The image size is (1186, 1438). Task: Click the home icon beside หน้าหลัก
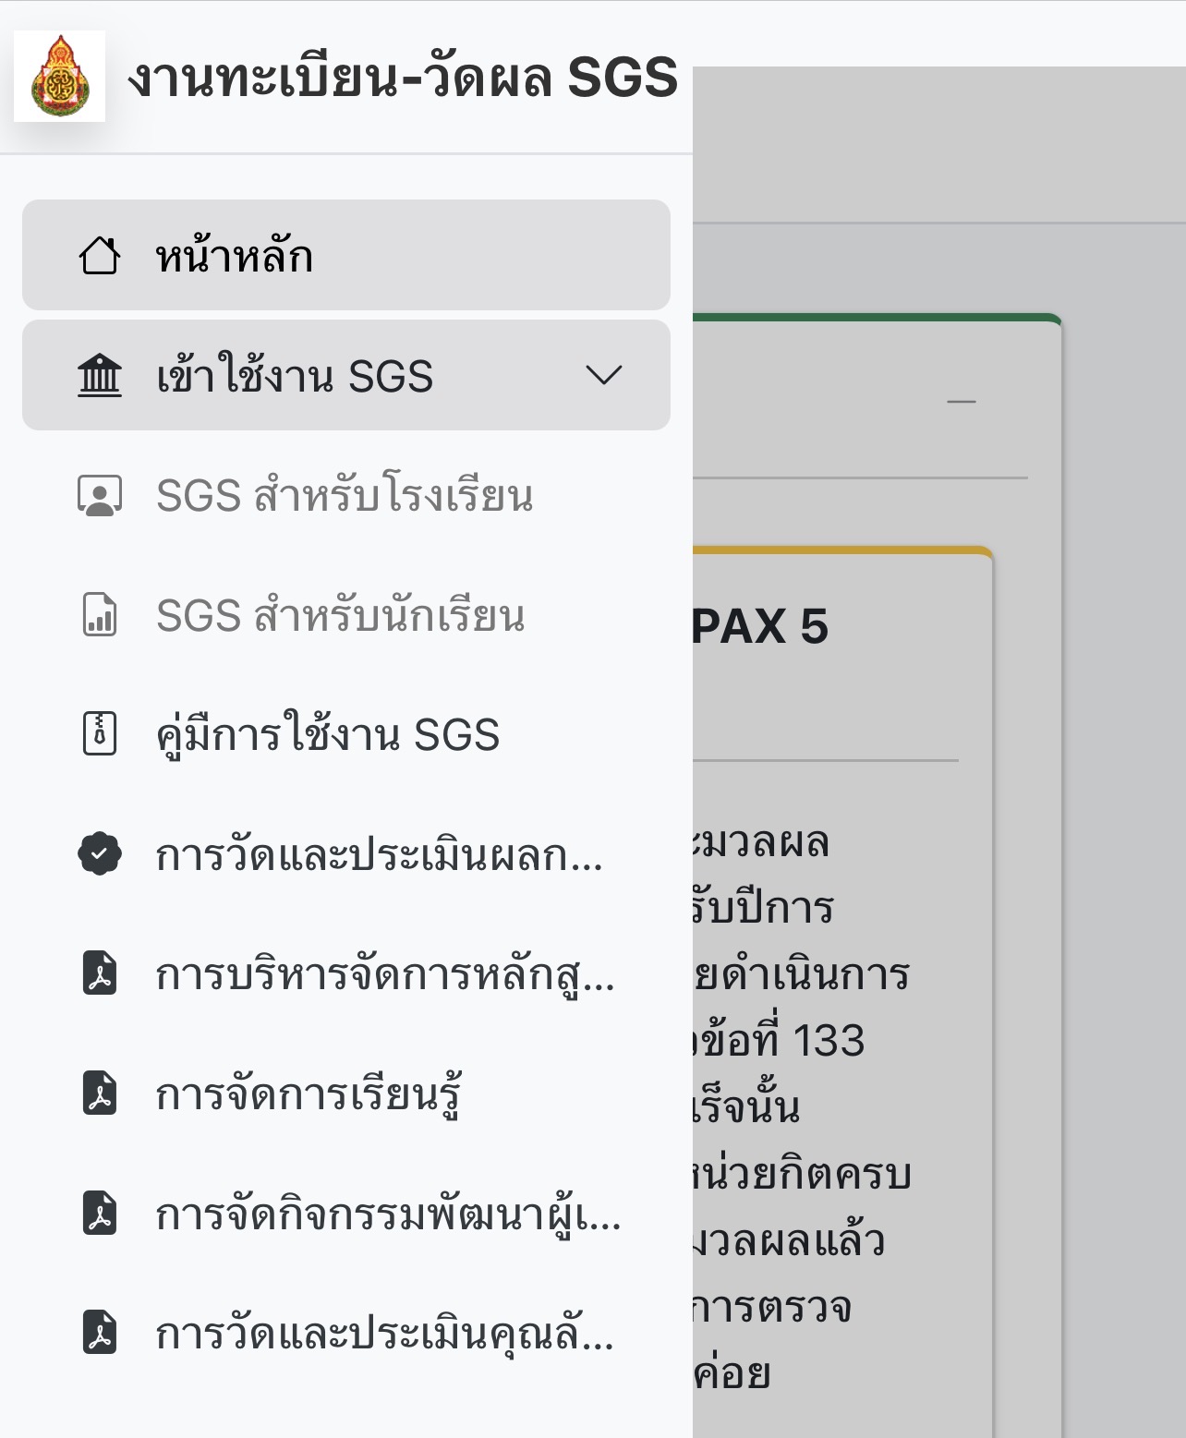[x=101, y=256]
